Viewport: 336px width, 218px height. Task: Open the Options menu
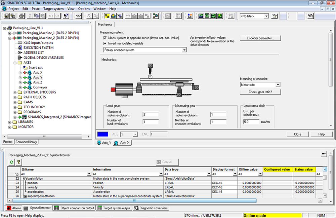pyautogui.click(x=84, y=9)
